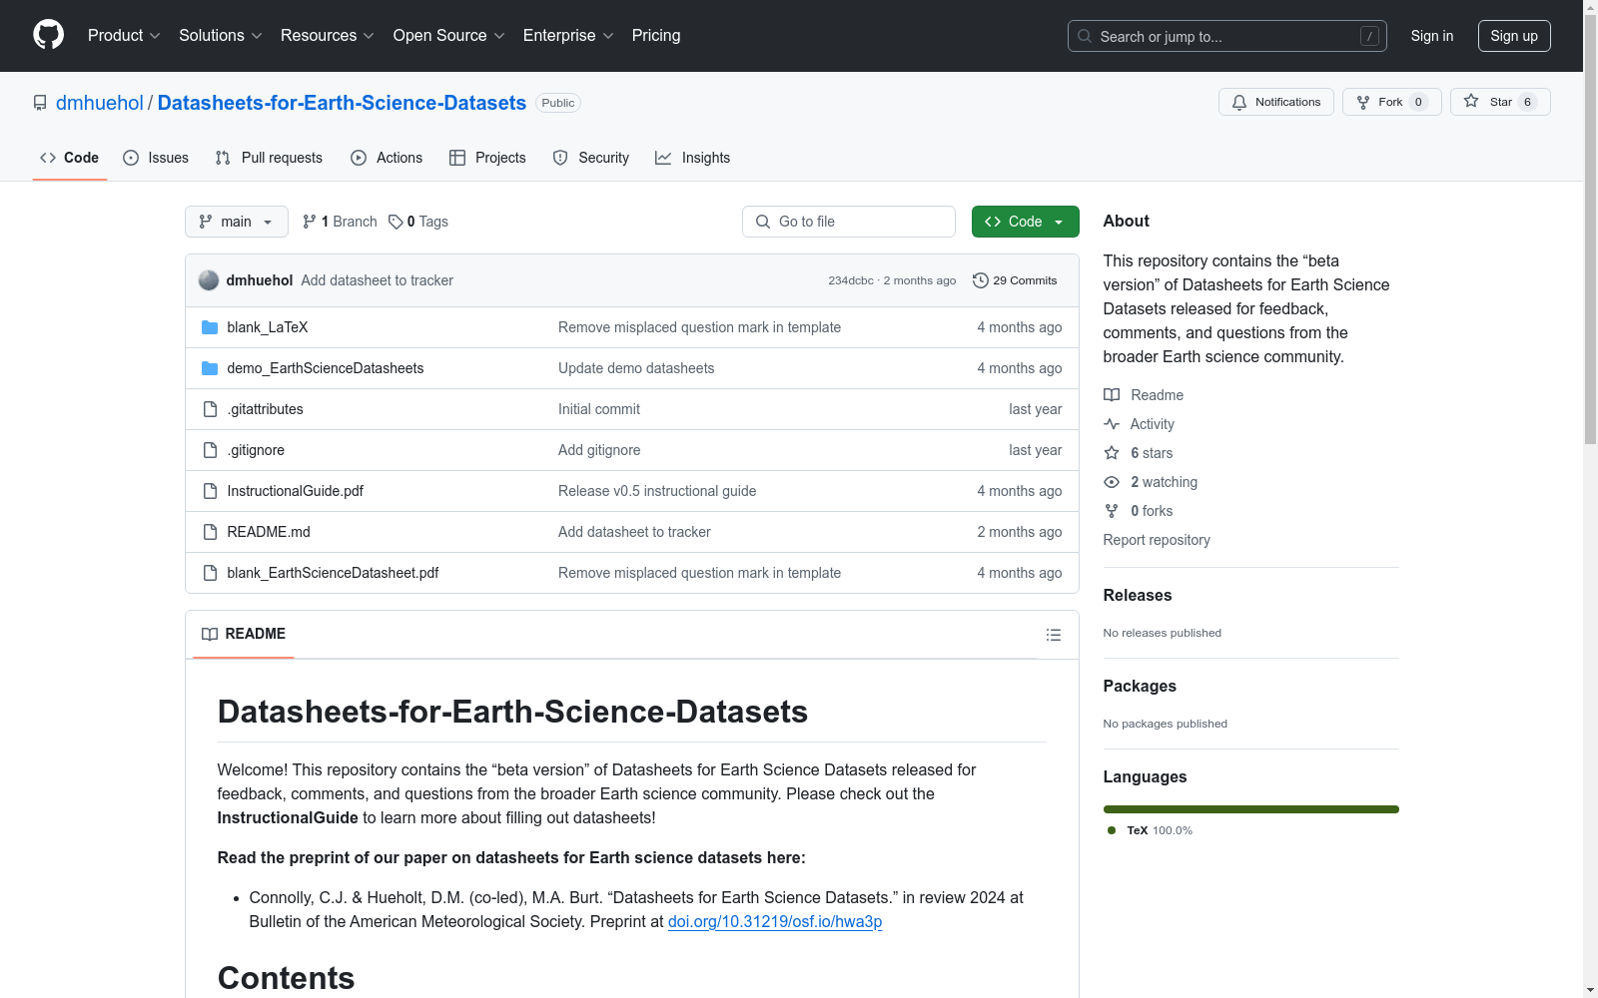
Task: Open the 29 Commits history
Action: pos(1015,280)
